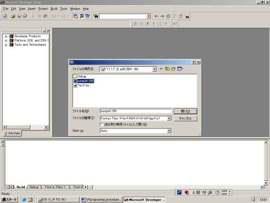
Task: Click the InfoViewer Go Back arrow icon
Action: [x=156, y=16]
